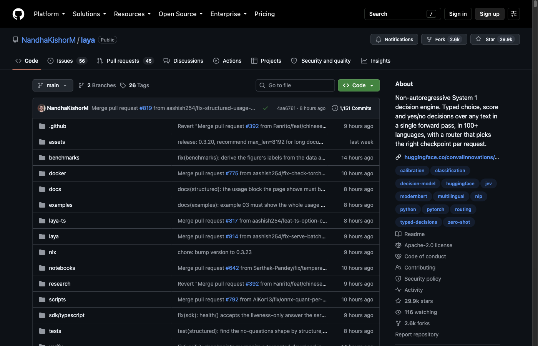Fork the repository via Fork button
This screenshot has width=538, height=346.
pos(444,39)
